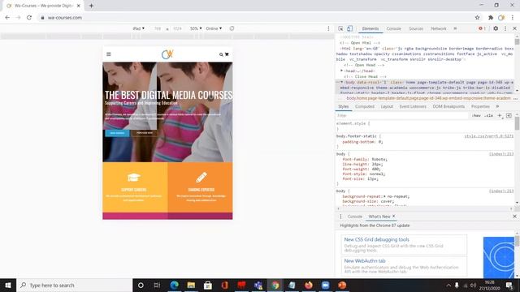Bookmark this page with the star icon
520x292 pixels.
477,18
